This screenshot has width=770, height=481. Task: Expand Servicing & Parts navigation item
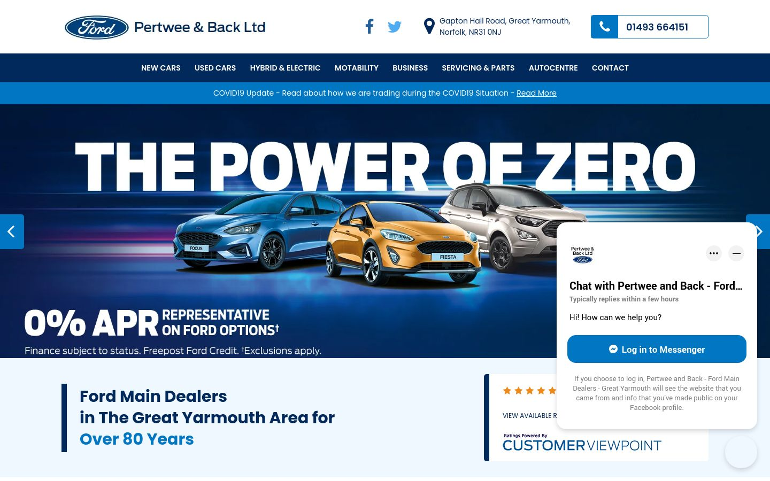(x=478, y=68)
